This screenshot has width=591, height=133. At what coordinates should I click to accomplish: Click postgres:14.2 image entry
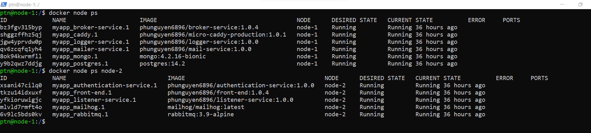[x=162, y=64]
